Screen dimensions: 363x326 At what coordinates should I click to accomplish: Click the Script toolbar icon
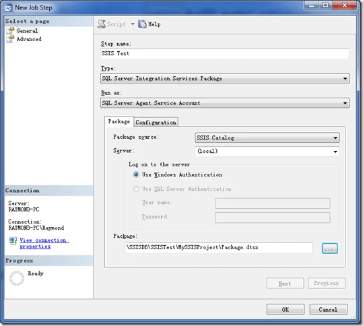(102, 24)
